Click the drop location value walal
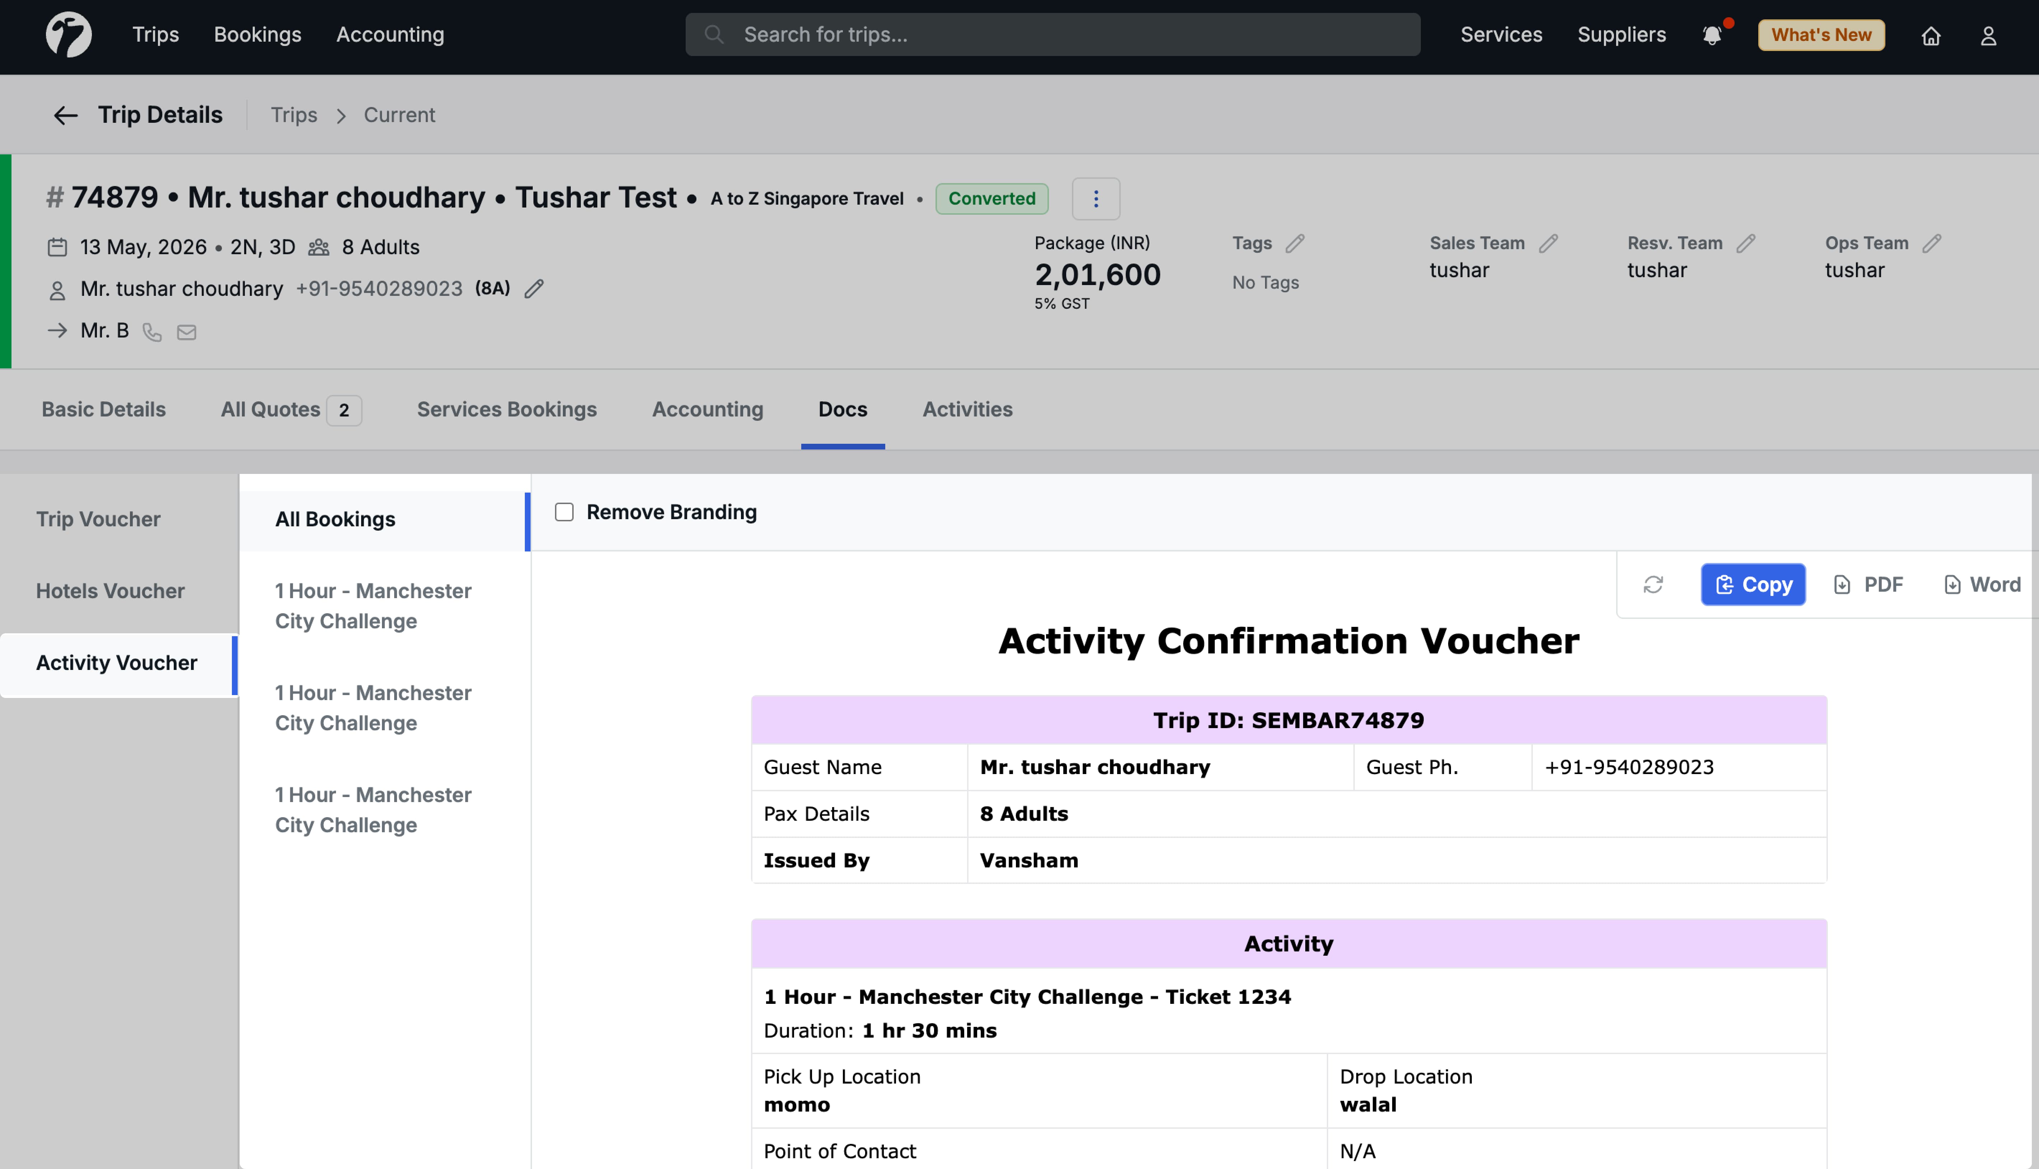Viewport: 2039px width, 1169px height. (1368, 1105)
